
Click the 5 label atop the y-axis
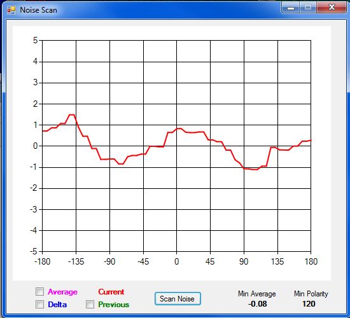(35, 41)
